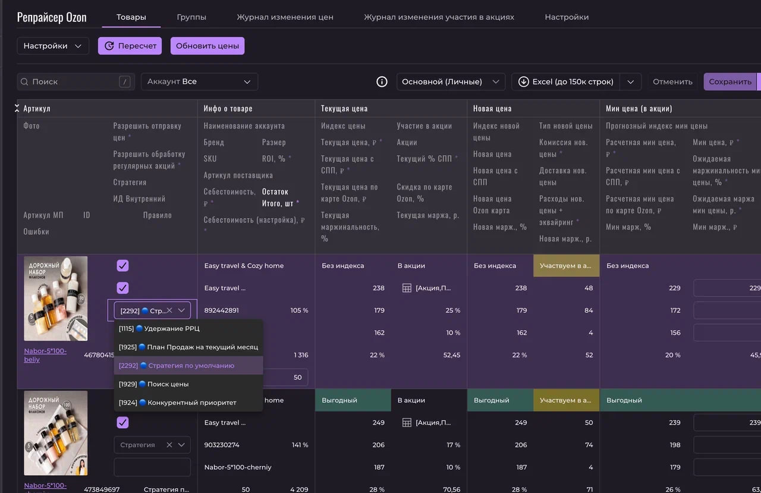Click the refresh icon inside the Пересчет button

[x=109, y=46]
